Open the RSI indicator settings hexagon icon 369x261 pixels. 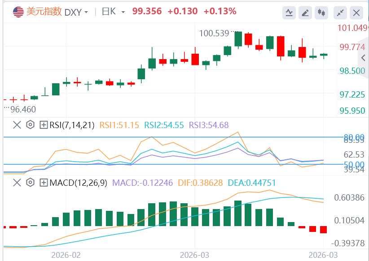pos(31,124)
